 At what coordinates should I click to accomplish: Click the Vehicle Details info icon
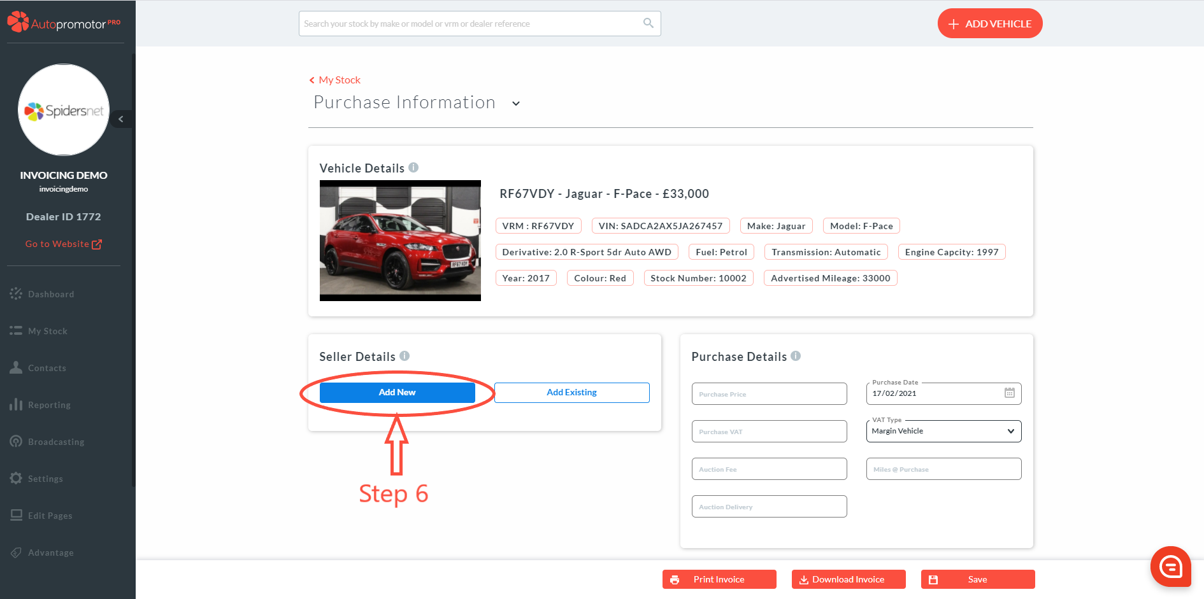click(x=413, y=167)
